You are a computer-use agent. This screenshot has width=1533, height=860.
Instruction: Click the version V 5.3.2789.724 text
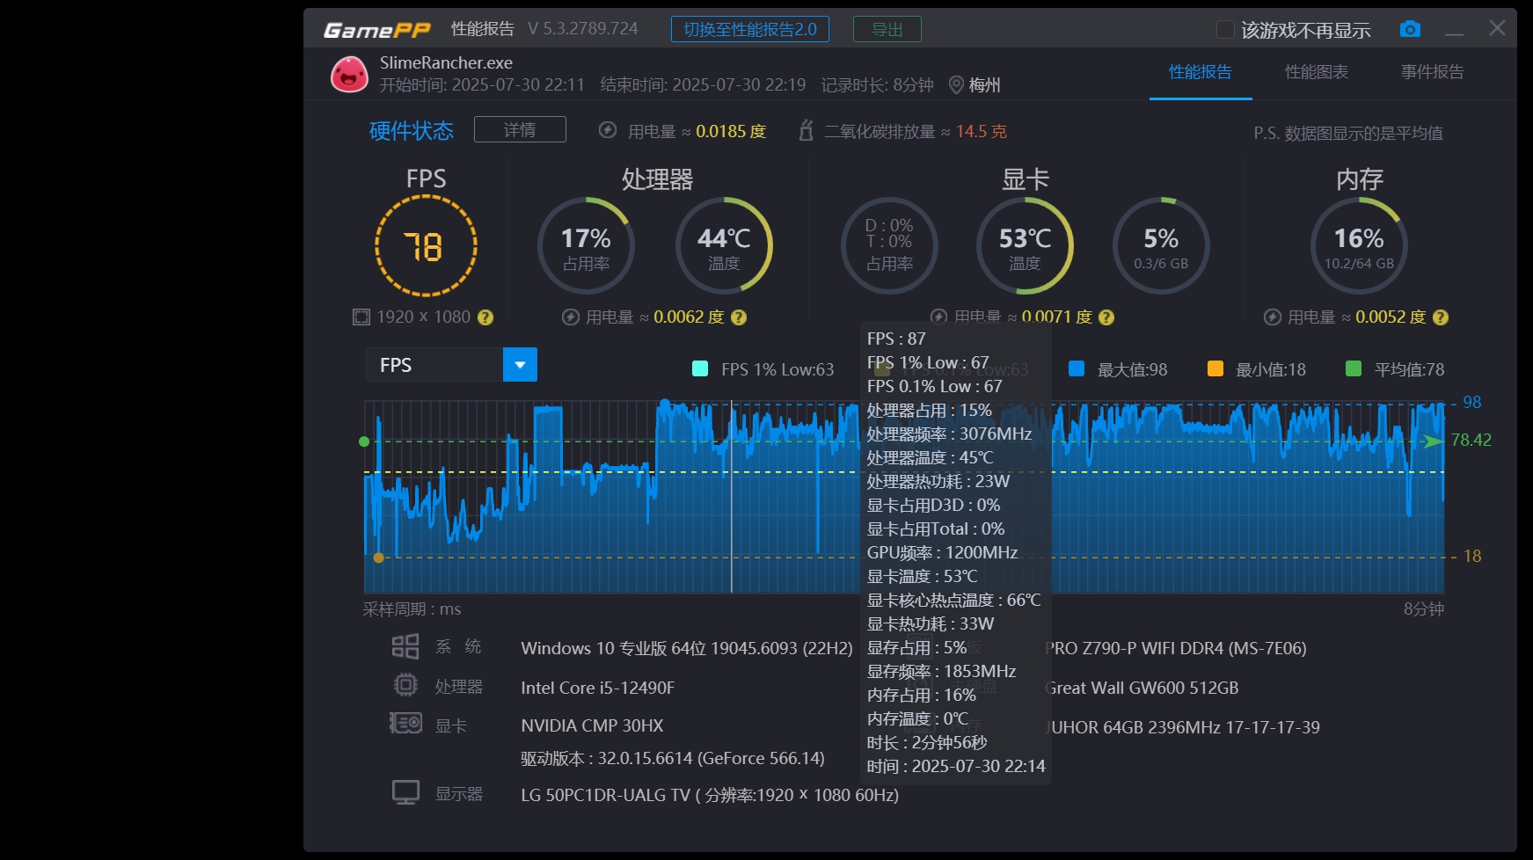click(x=582, y=29)
